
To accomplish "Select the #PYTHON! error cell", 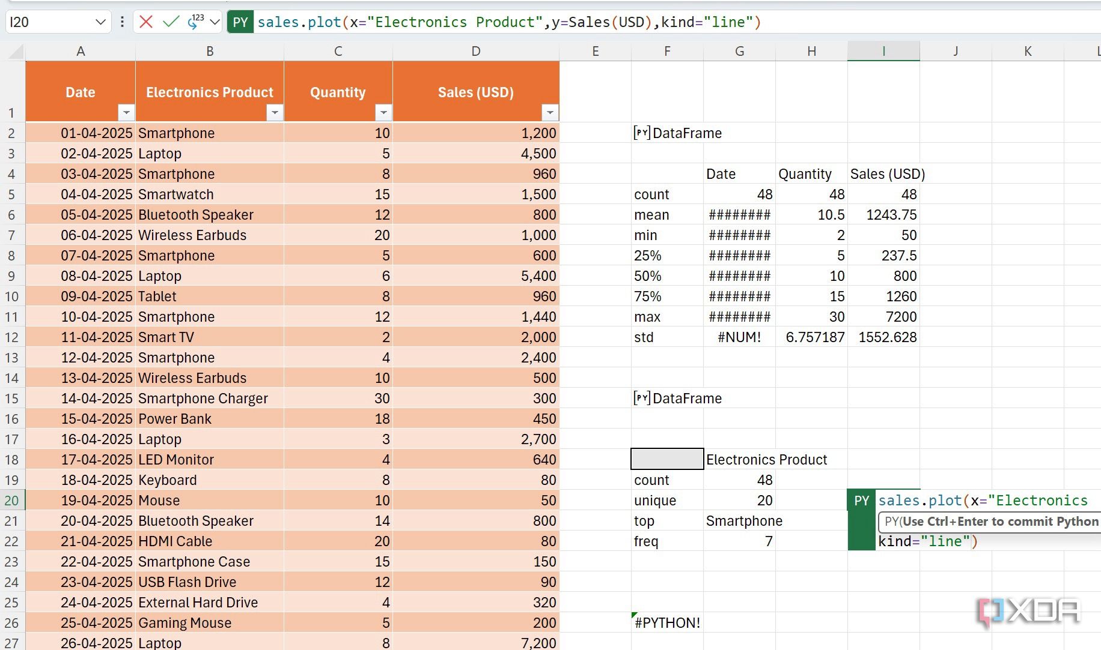I will click(x=667, y=623).
